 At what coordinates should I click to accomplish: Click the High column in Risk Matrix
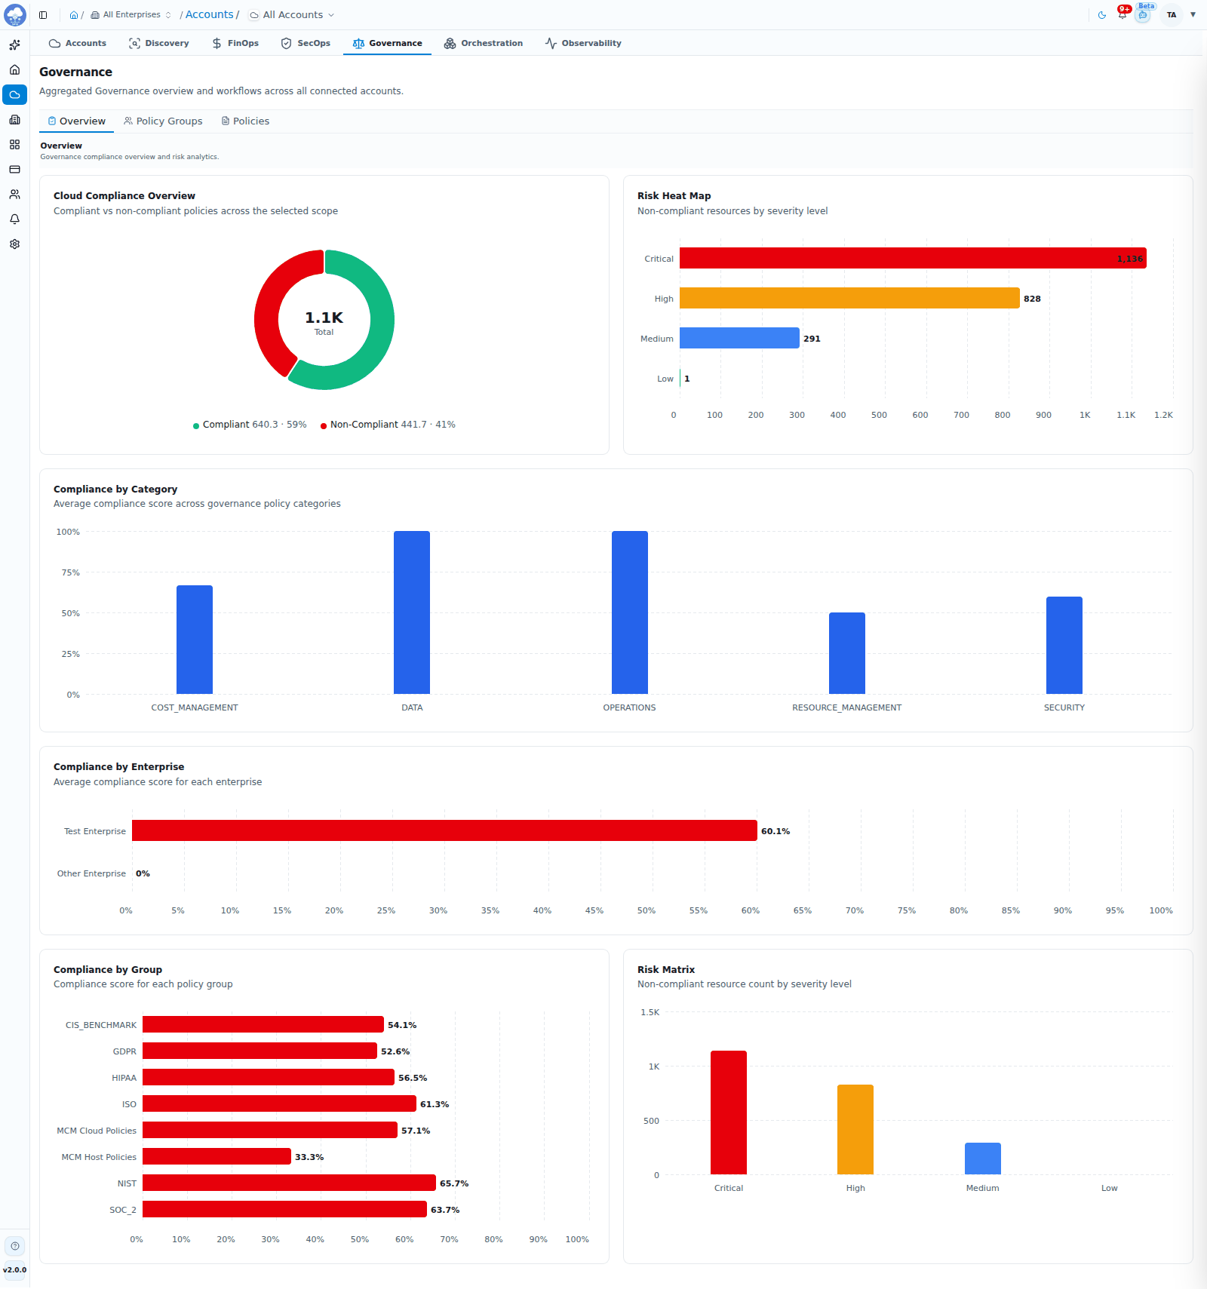coord(855,1129)
